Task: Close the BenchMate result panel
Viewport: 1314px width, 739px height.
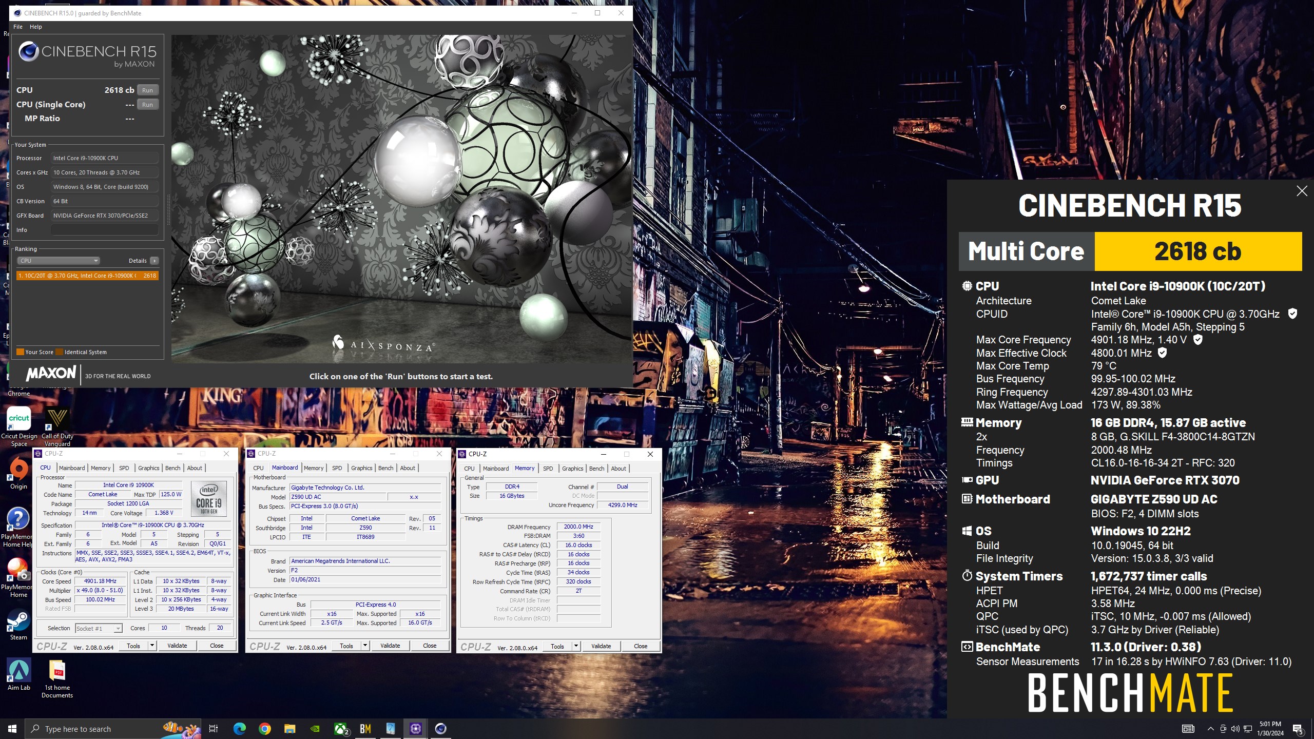Action: (x=1302, y=191)
